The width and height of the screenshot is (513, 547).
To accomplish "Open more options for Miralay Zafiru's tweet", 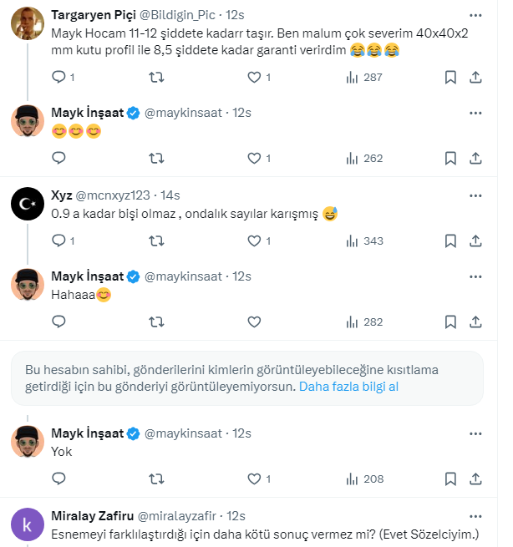I will point(475,515).
